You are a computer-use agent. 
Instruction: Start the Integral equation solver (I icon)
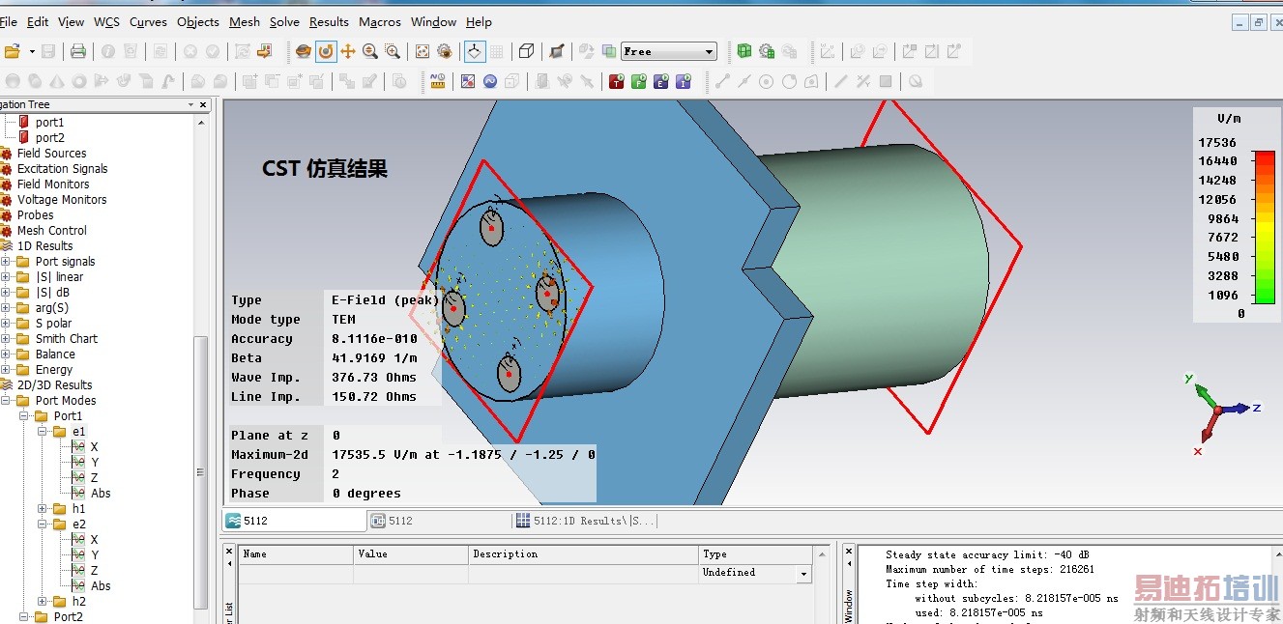click(x=684, y=81)
